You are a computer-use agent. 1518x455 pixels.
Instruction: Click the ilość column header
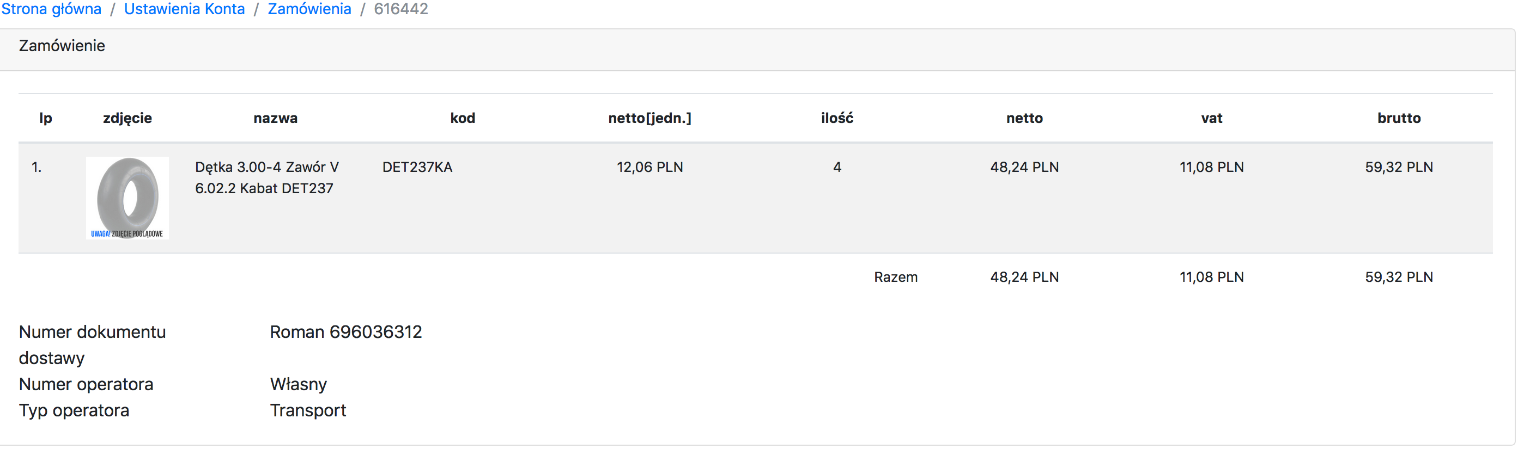click(x=837, y=118)
